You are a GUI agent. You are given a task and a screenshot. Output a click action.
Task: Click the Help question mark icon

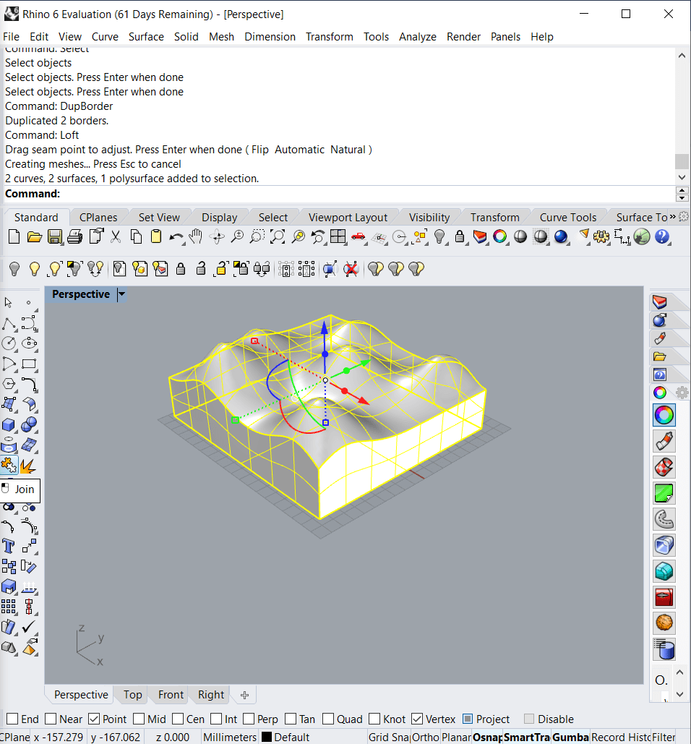(661, 236)
